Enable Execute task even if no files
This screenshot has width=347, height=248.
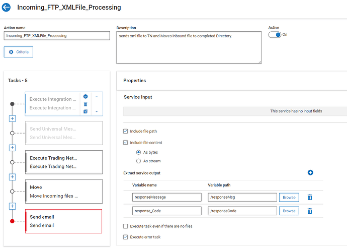click(126, 226)
